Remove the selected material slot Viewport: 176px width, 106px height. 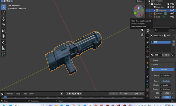coord(174,44)
